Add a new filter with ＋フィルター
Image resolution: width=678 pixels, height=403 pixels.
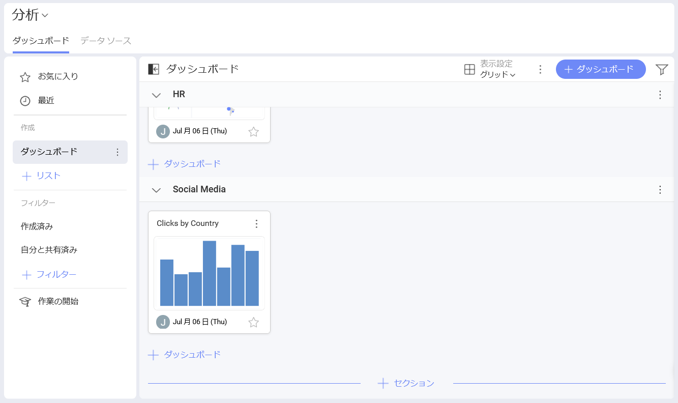point(49,275)
